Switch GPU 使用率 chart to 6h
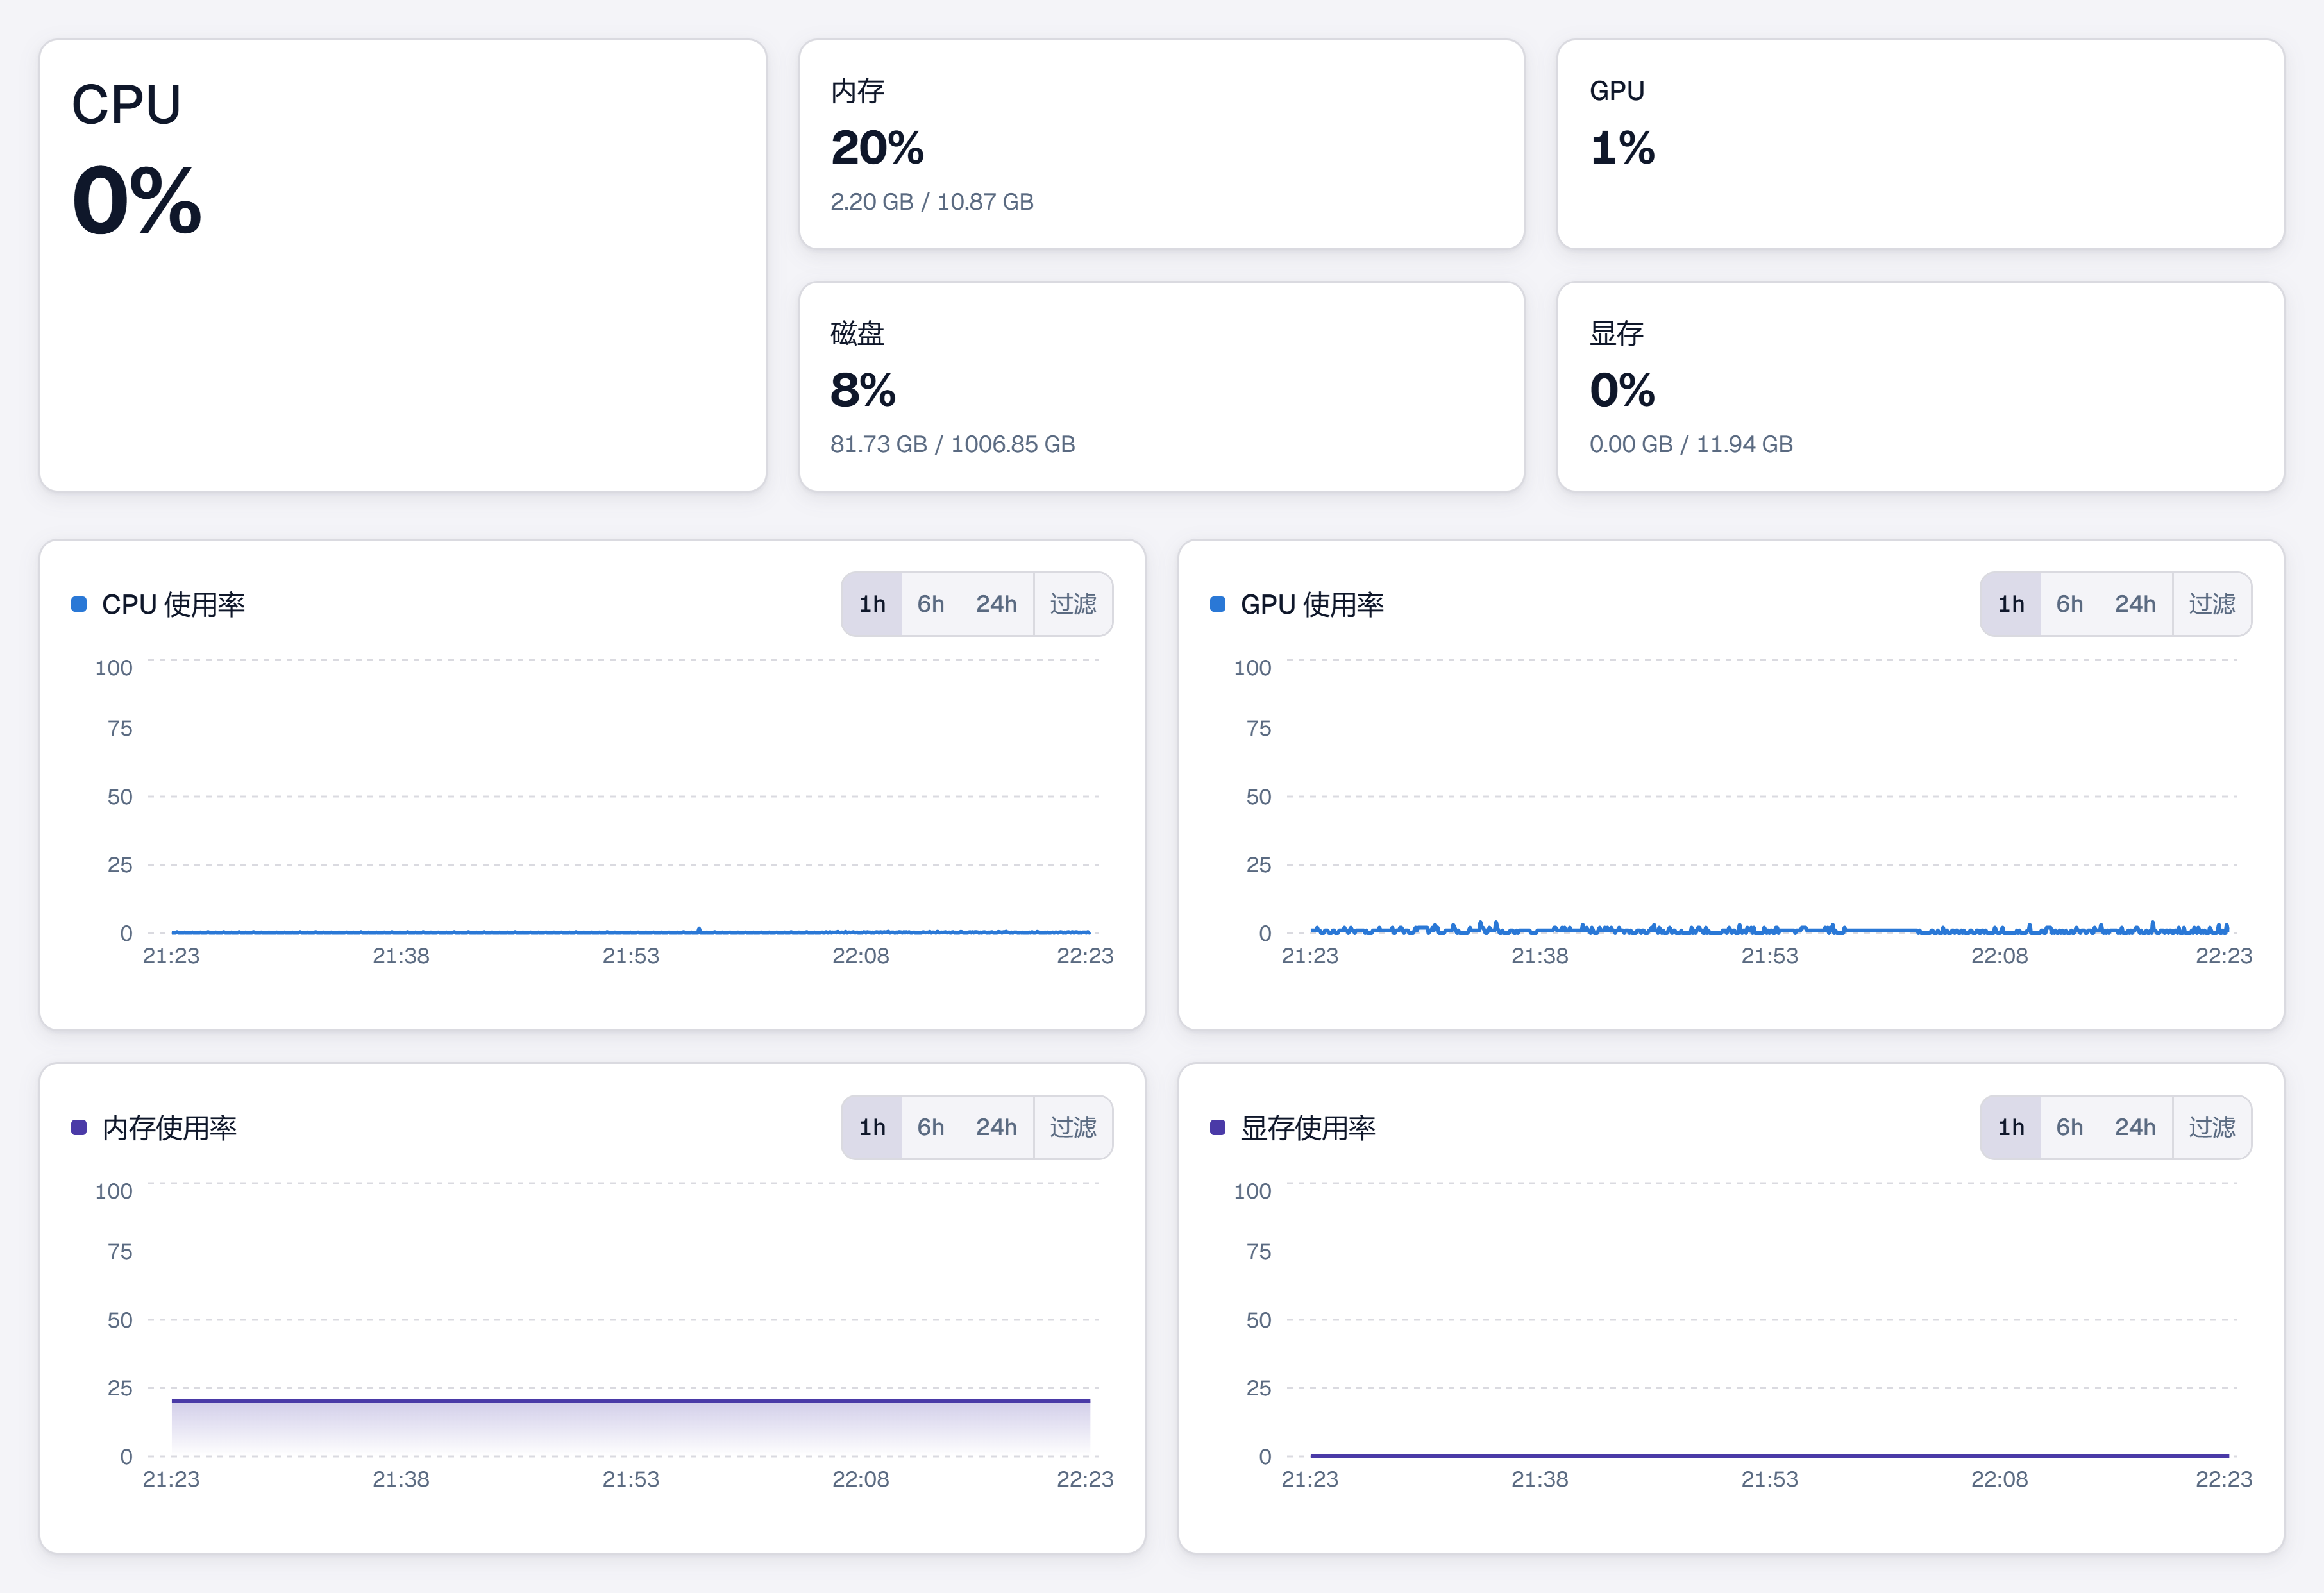The image size is (2324, 1593). pos(2069,604)
